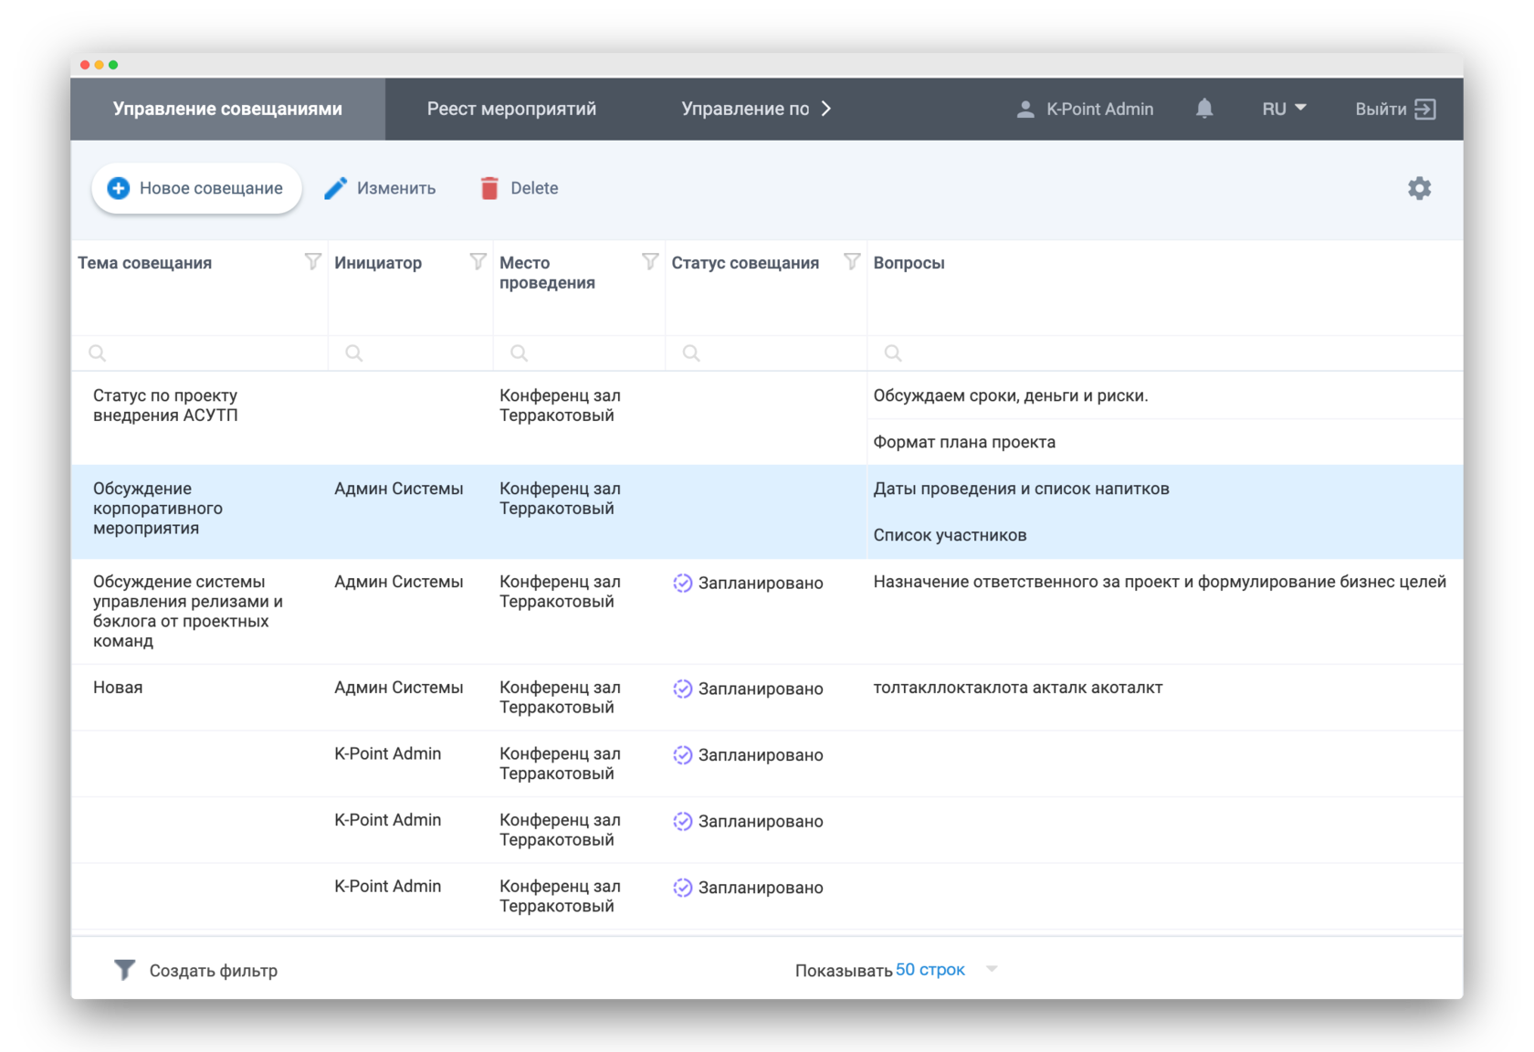Image resolution: width=1534 pixels, height=1052 pixels.
Task: Click search icon under Тема совещания
Action: click(x=97, y=352)
